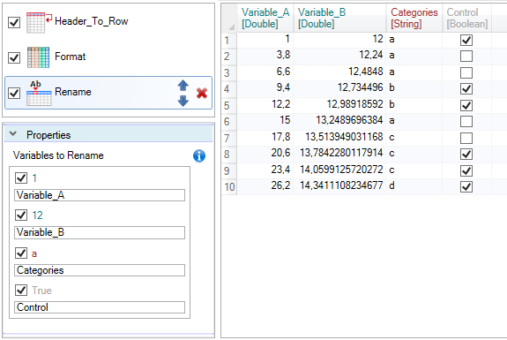Collapse the Properties panel chevron
507x340 pixels.
pyautogui.click(x=13, y=133)
